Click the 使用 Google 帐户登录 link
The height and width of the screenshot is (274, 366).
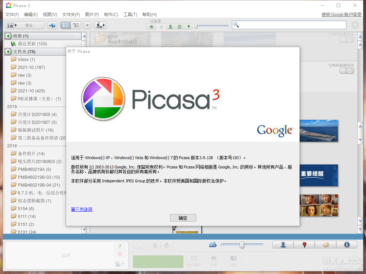click(x=341, y=14)
